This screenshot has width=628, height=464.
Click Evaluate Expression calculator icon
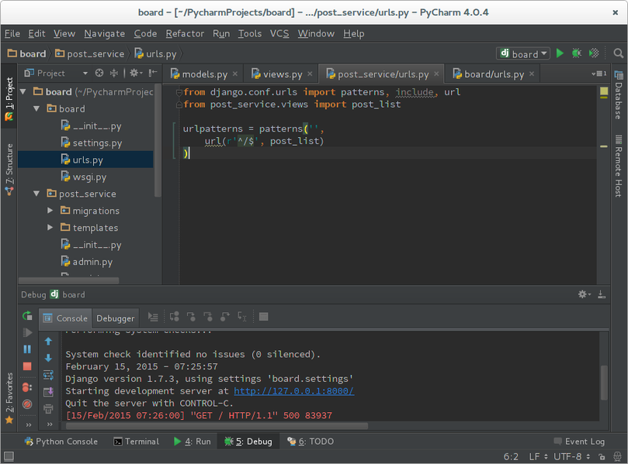point(263,317)
